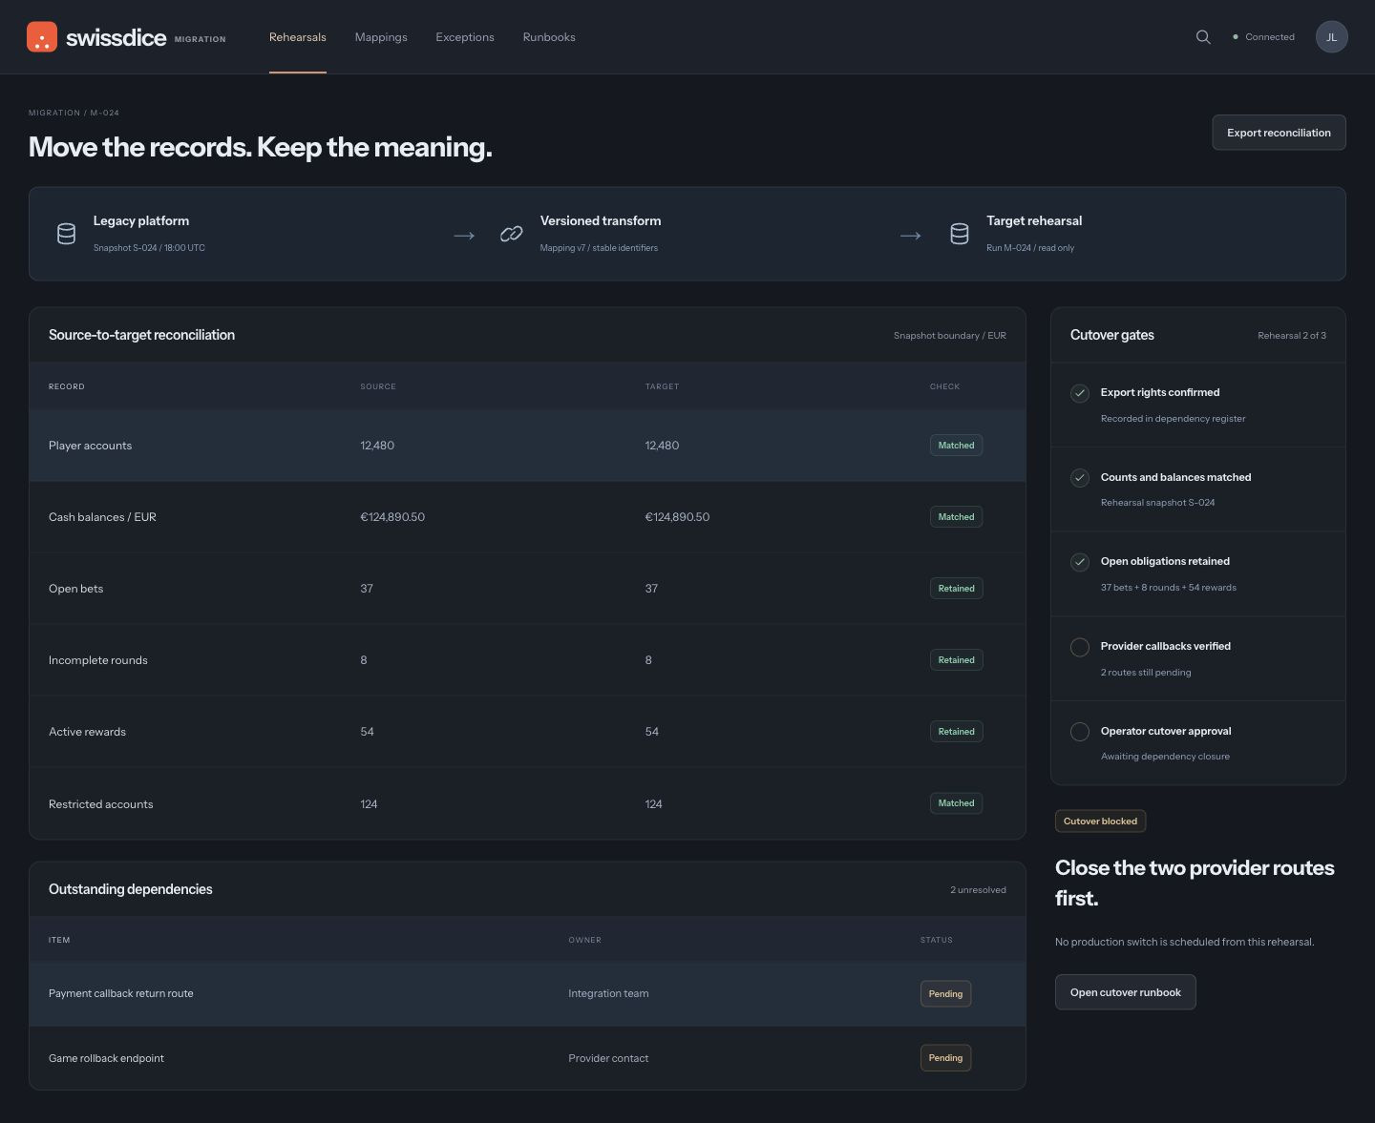
Task: Click the Matched badge for Cash balances
Action: coord(956,517)
